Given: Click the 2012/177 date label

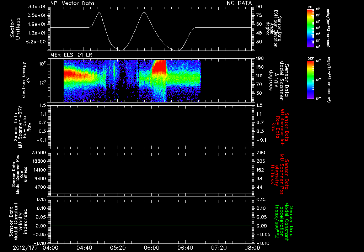Looking at the screenshot, I should click(25, 248).
